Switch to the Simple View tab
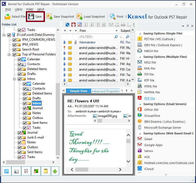This screenshot has height=183, width=196. point(78,91)
